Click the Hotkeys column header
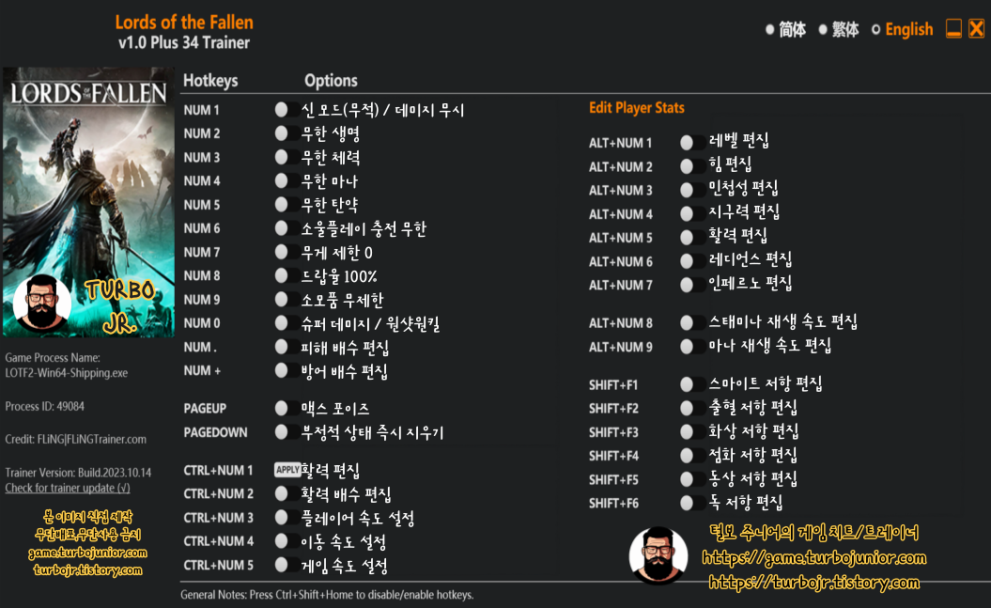 click(x=210, y=81)
